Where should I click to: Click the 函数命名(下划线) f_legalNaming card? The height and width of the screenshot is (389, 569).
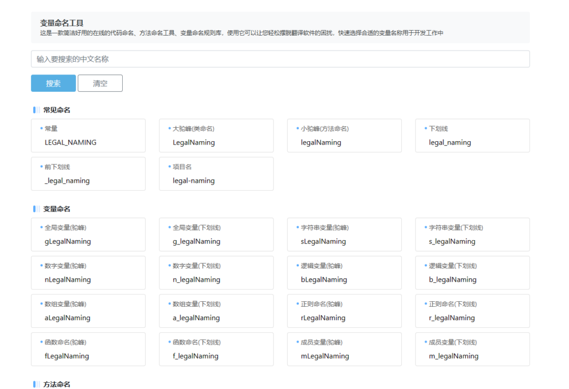pos(216,349)
